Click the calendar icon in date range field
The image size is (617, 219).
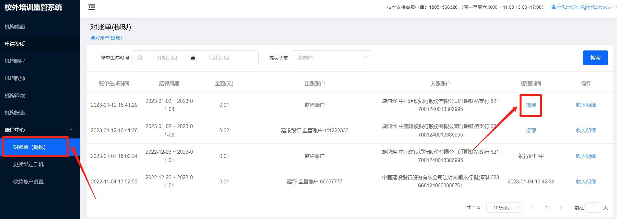pos(139,58)
